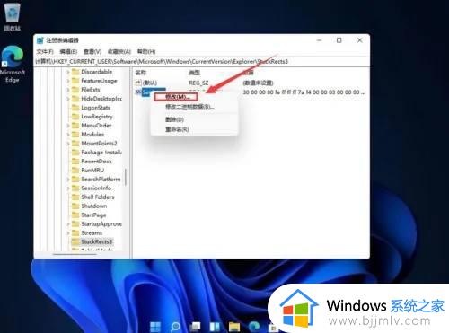The width and height of the screenshot is (449, 333).
Task: Expand the SessionInfo key
Action: (68, 188)
